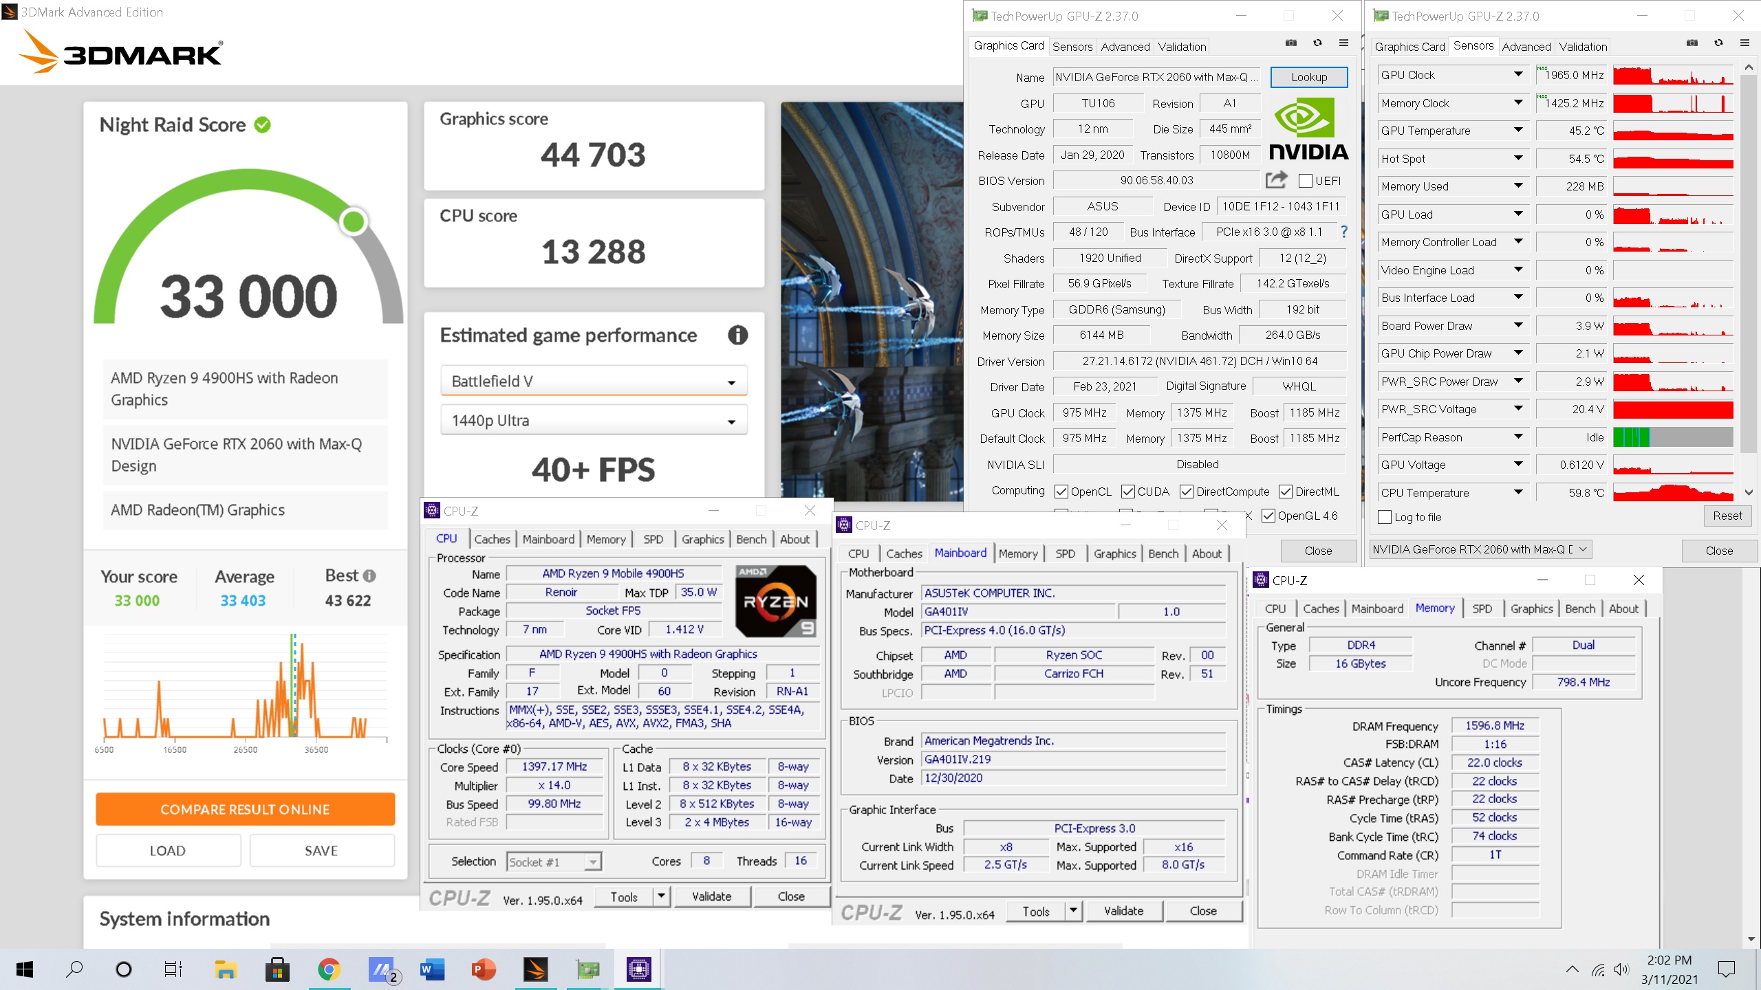Toggle the OpenGL 4.6 checkbox

point(1268,516)
